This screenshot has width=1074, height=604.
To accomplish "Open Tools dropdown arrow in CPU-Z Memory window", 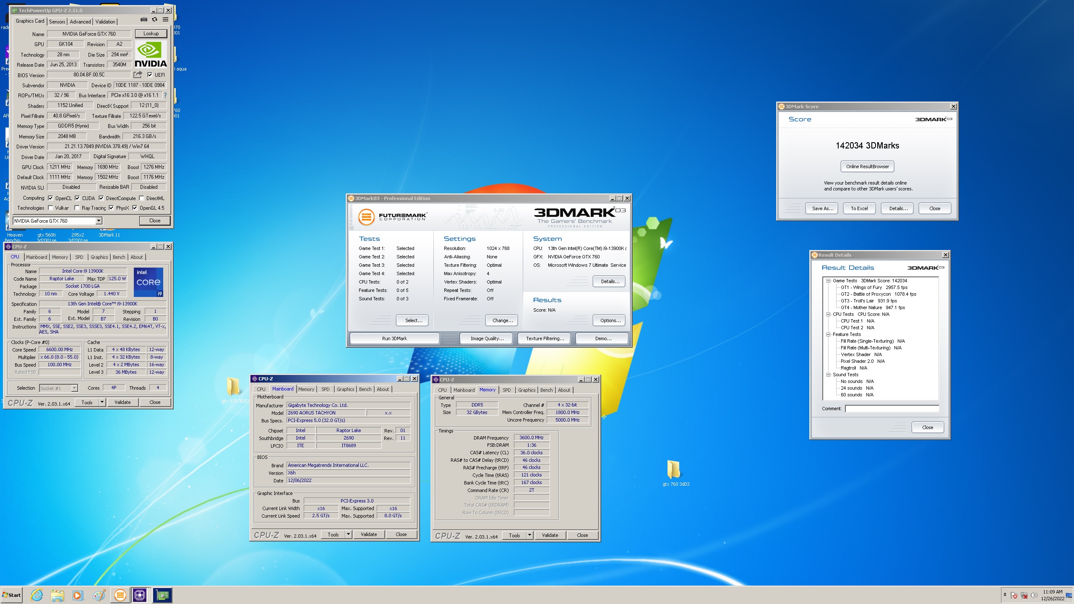I will pyautogui.click(x=529, y=535).
